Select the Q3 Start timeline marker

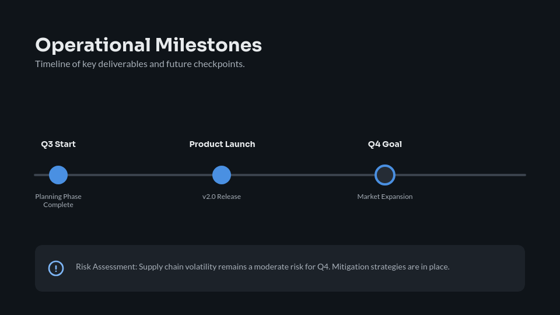tap(58, 175)
